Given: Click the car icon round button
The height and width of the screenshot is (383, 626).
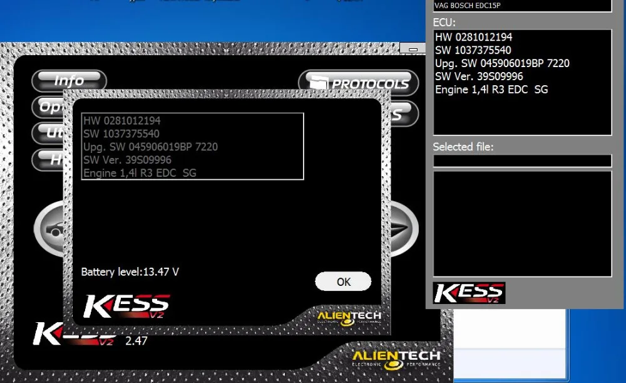Looking at the screenshot, I should click(x=49, y=229).
